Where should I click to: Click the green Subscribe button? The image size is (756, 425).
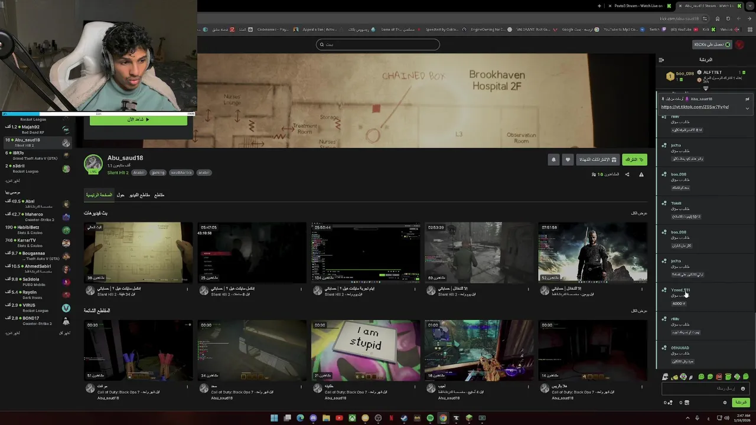point(634,159)
